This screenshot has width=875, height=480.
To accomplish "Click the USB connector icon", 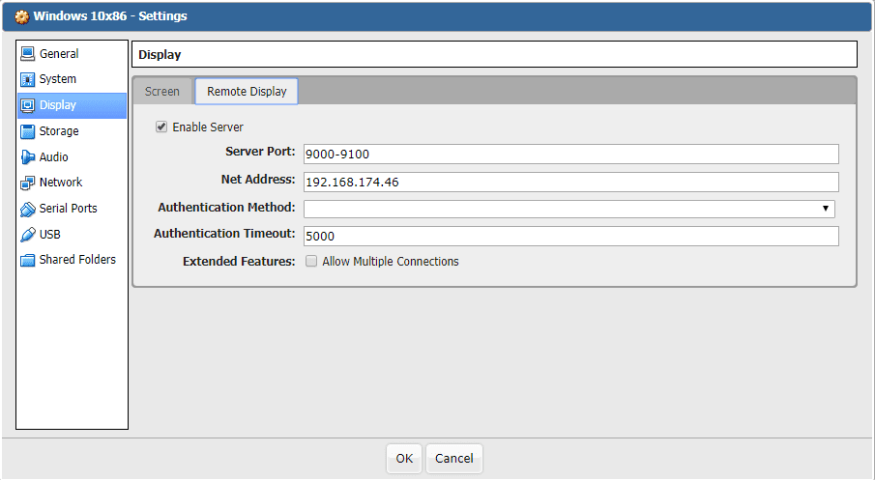I will [27, 235].
